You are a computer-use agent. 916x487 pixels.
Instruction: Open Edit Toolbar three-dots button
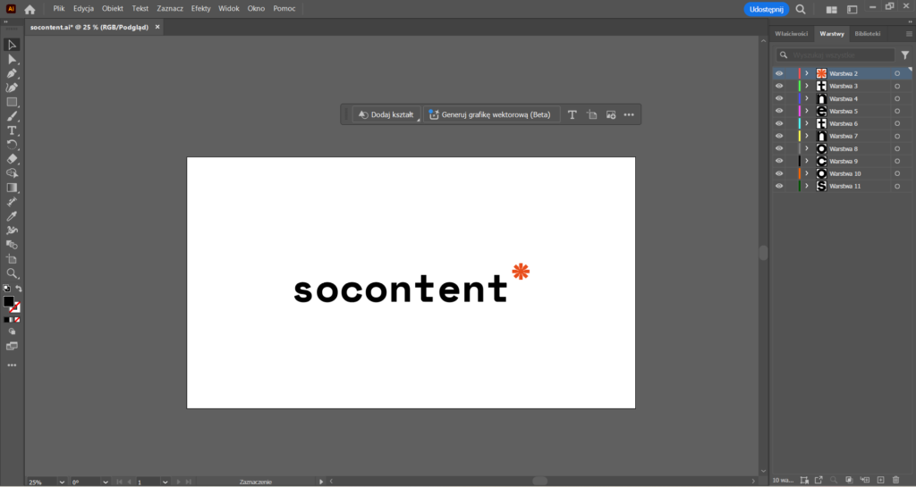click(12, 365)
